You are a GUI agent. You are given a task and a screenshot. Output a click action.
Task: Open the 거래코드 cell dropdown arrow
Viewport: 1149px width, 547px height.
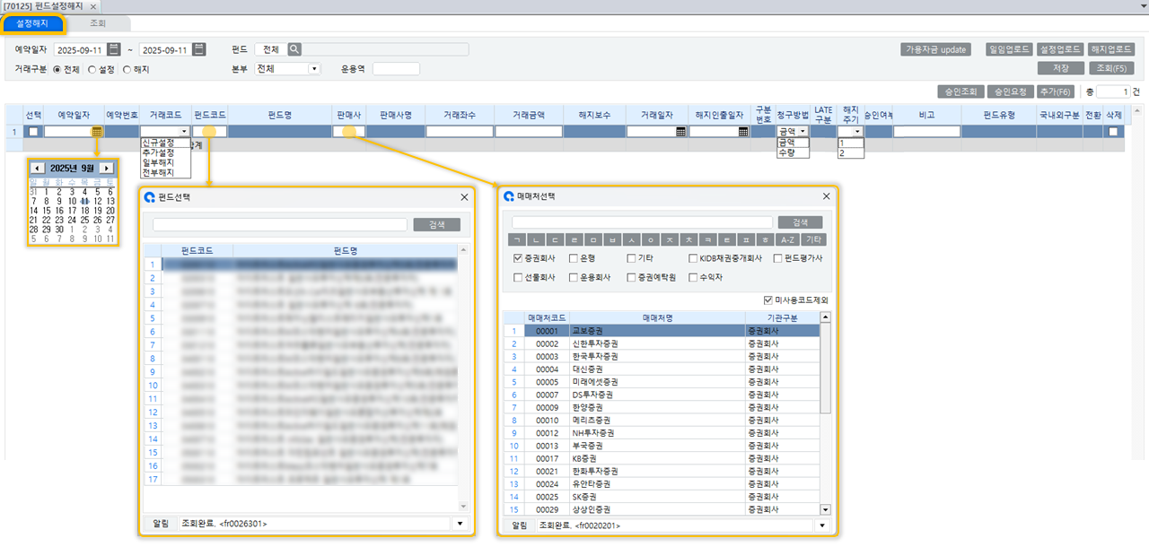(184, 132)
